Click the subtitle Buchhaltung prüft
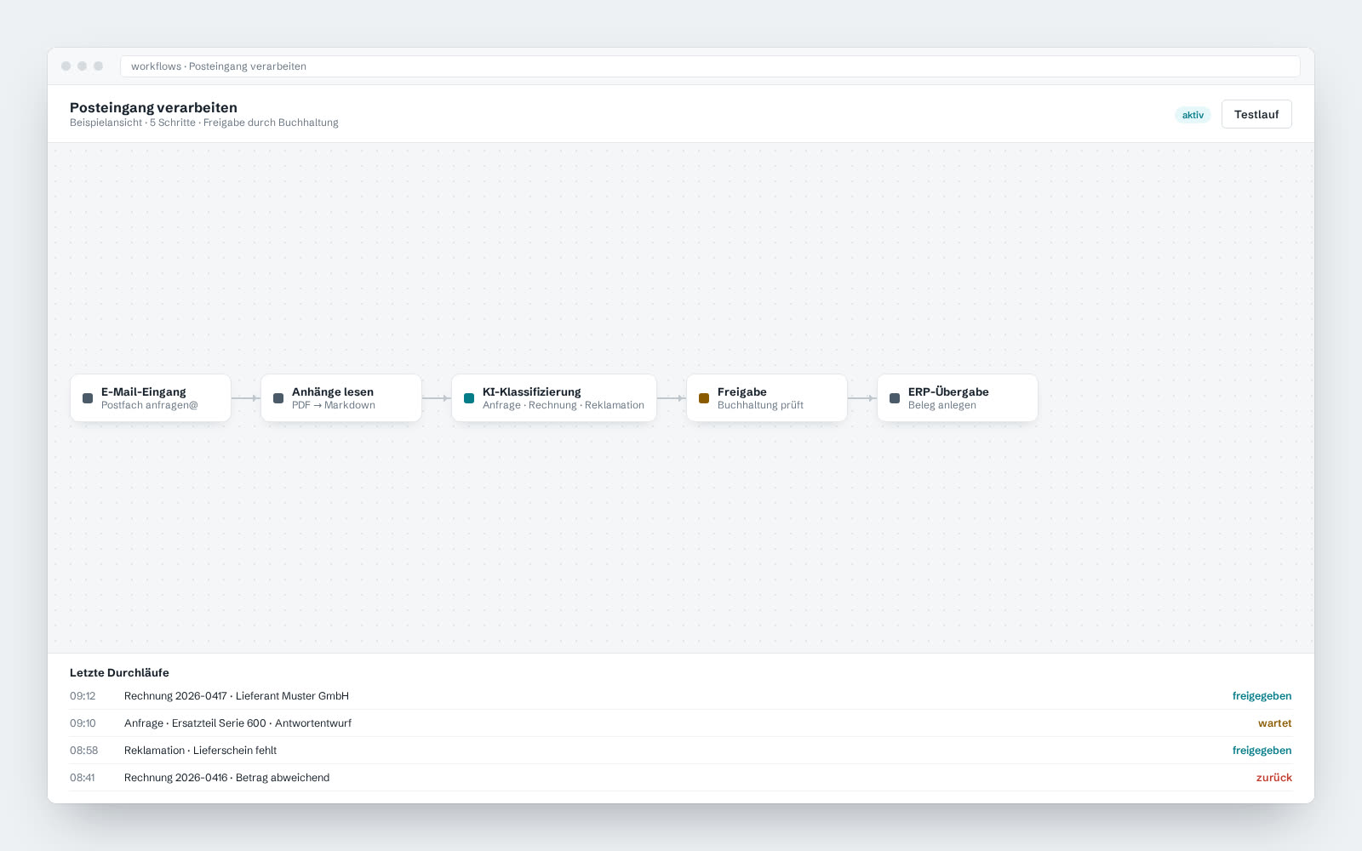The height and width of the screenshot is (851, 1362). [760, 405]
